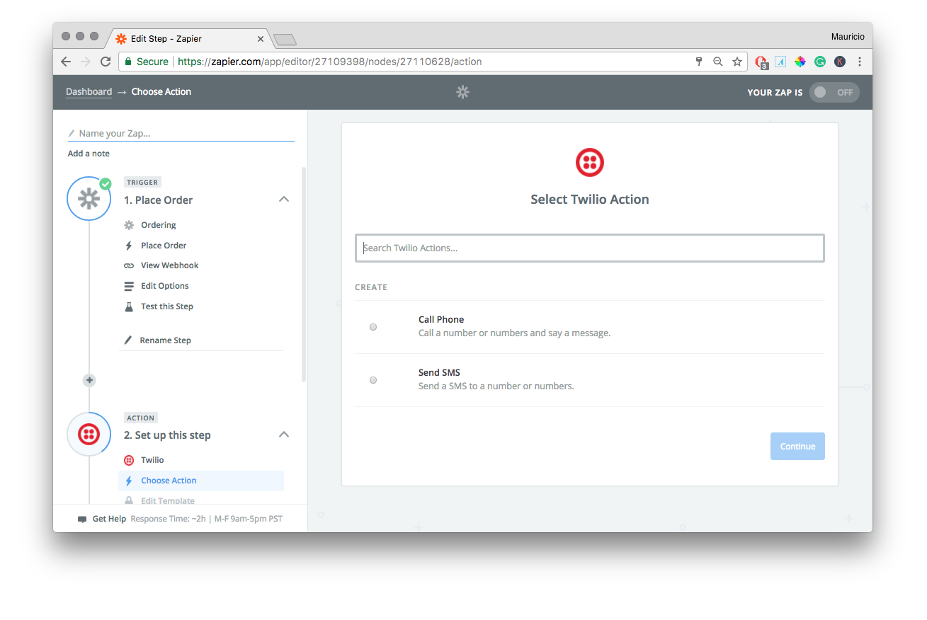This screenshot has height=620, width=927.
Task: Click the Ordering gear icon
Action: 129,225
